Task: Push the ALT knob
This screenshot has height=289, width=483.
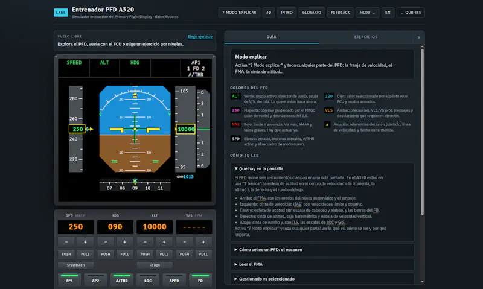Action: [145, 254]
